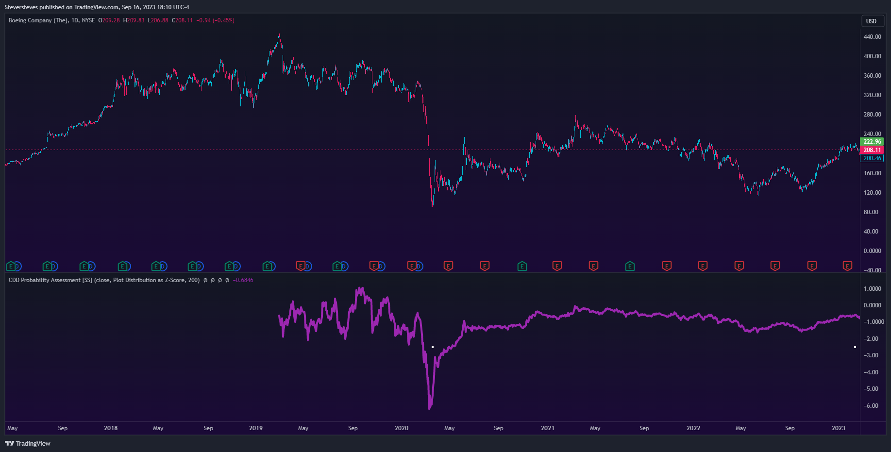891x452 pixels.
Task: Click red earnings marker just after the 2022 label
Action: (703, 266)
